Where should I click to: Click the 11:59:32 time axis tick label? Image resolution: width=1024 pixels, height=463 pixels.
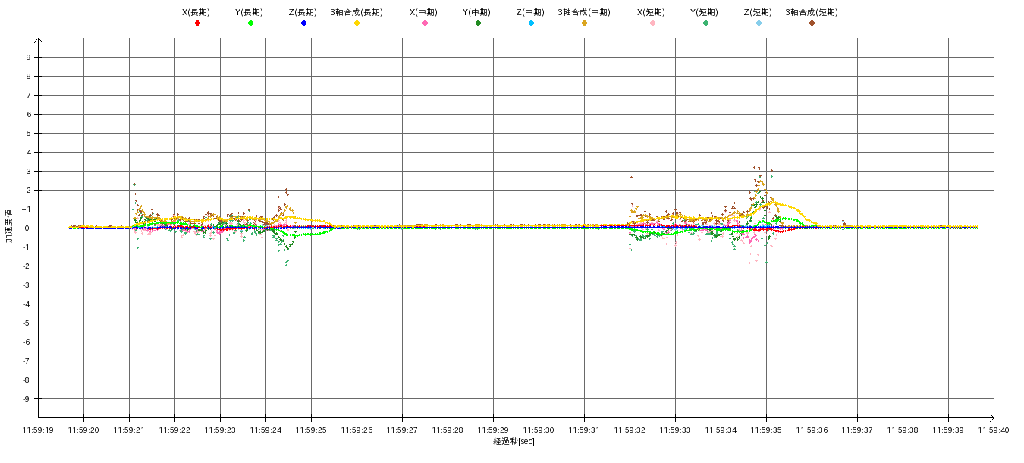[630, 430]
